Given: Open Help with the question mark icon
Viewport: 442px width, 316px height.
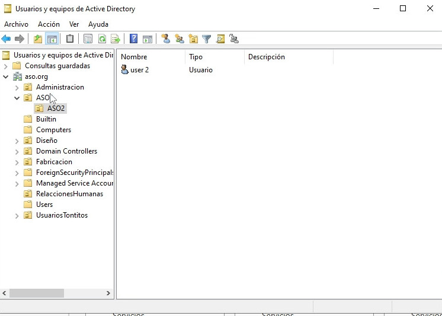Looking at the screenshot, I should (x=133, y=39).
